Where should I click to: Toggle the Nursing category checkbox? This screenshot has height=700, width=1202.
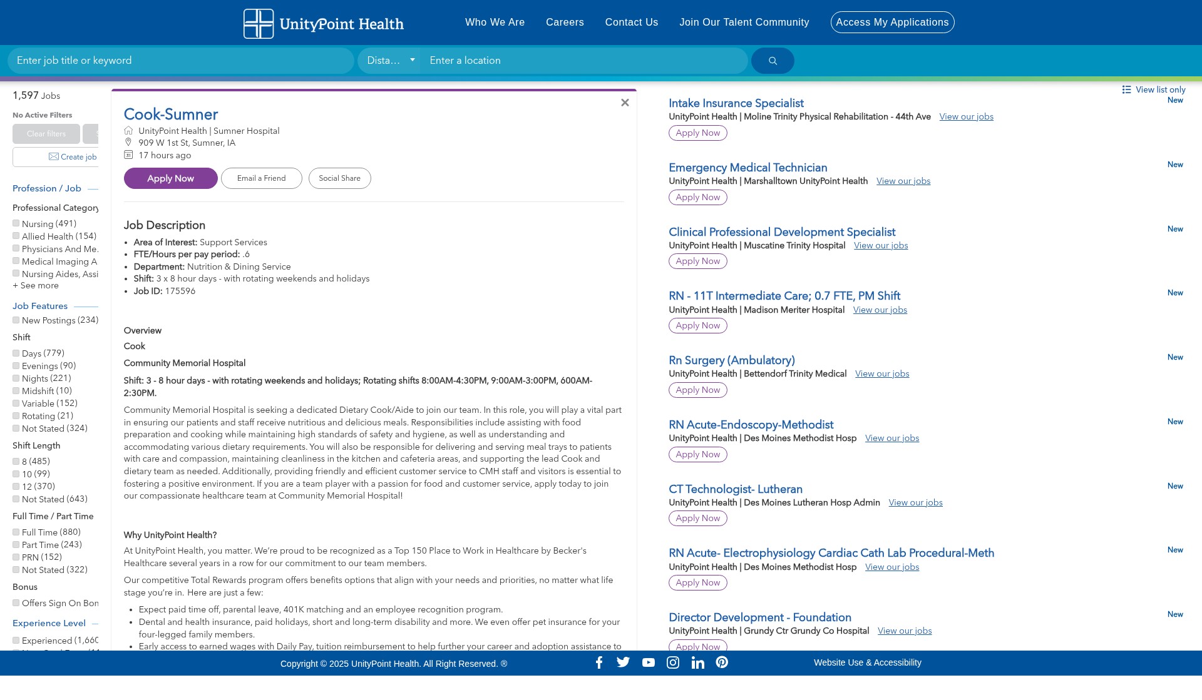pyautogui.click(x=16, y=223)
